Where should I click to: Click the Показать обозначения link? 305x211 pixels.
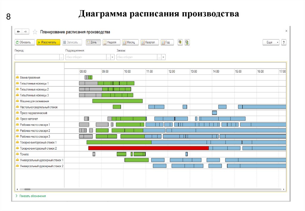(32, 196)
